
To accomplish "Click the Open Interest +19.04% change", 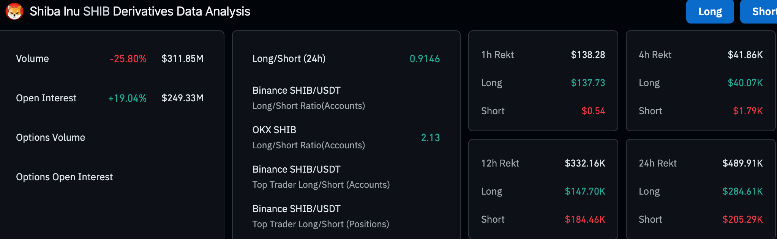I will (127, 98).
